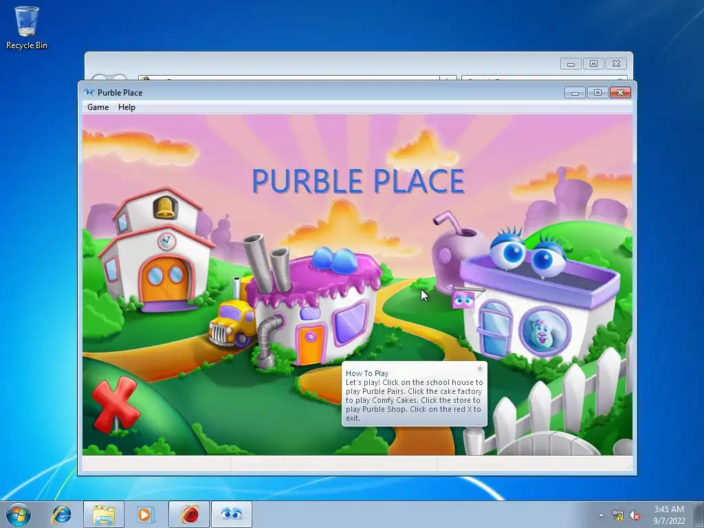
Task: Open the Windows Start menu
Action: [18, 514]
